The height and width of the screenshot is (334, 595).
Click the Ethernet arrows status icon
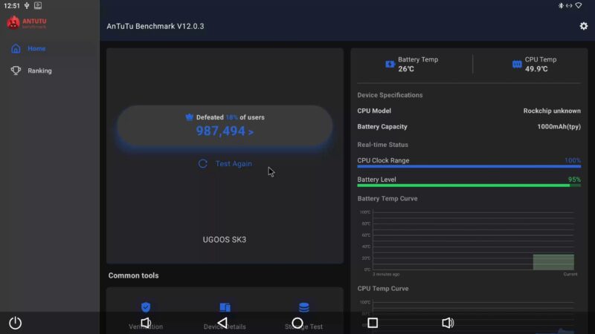pos(569,6)
